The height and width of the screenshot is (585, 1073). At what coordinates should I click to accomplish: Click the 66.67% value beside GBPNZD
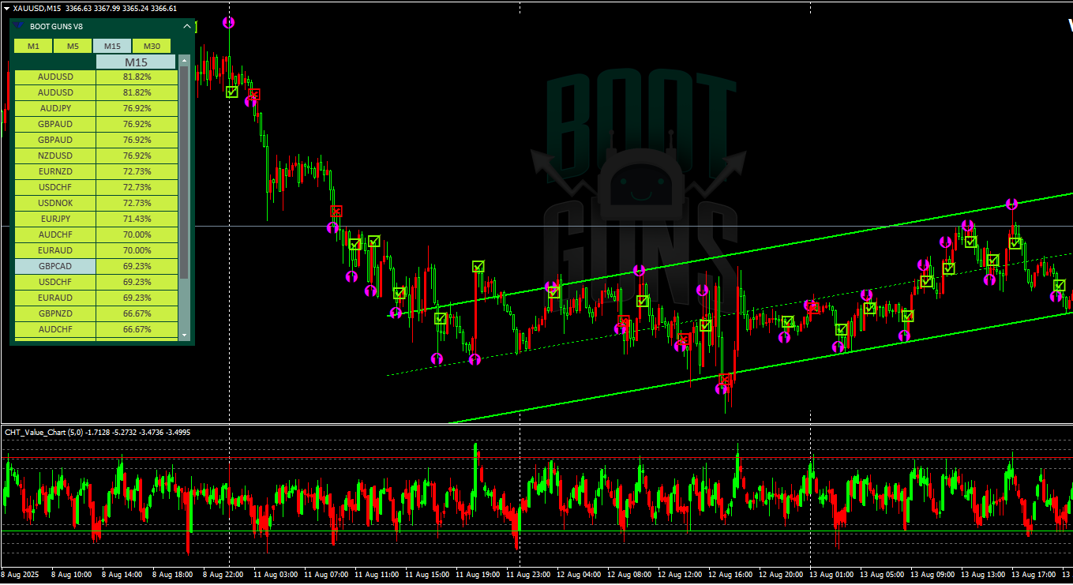(x=137, y=313)
